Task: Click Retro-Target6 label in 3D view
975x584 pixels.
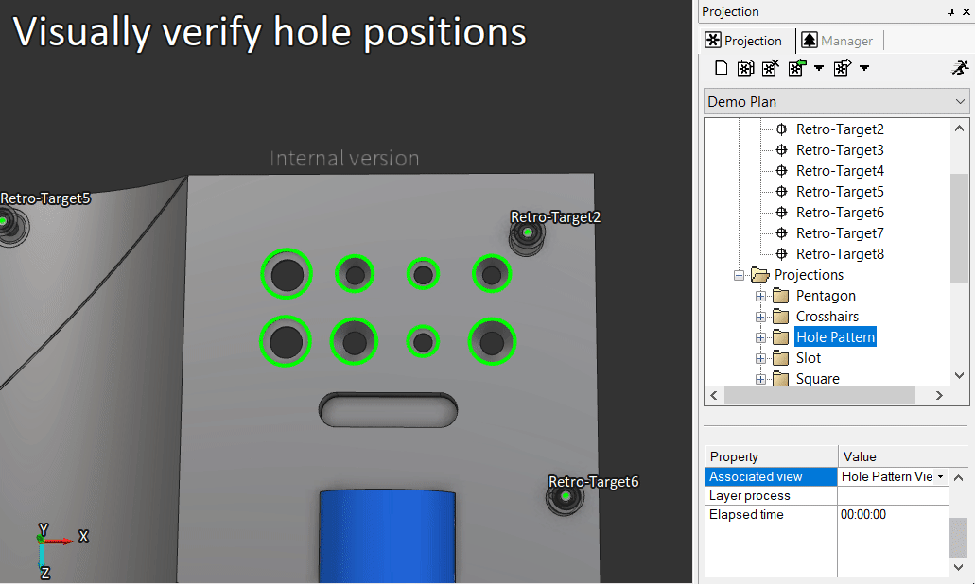Action: pos(593,482)
